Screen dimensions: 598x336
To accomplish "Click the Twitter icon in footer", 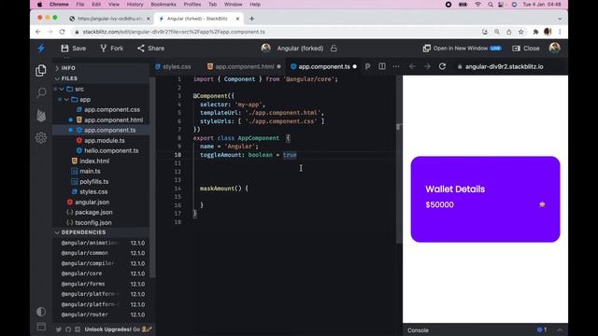I will coord(59,329).
